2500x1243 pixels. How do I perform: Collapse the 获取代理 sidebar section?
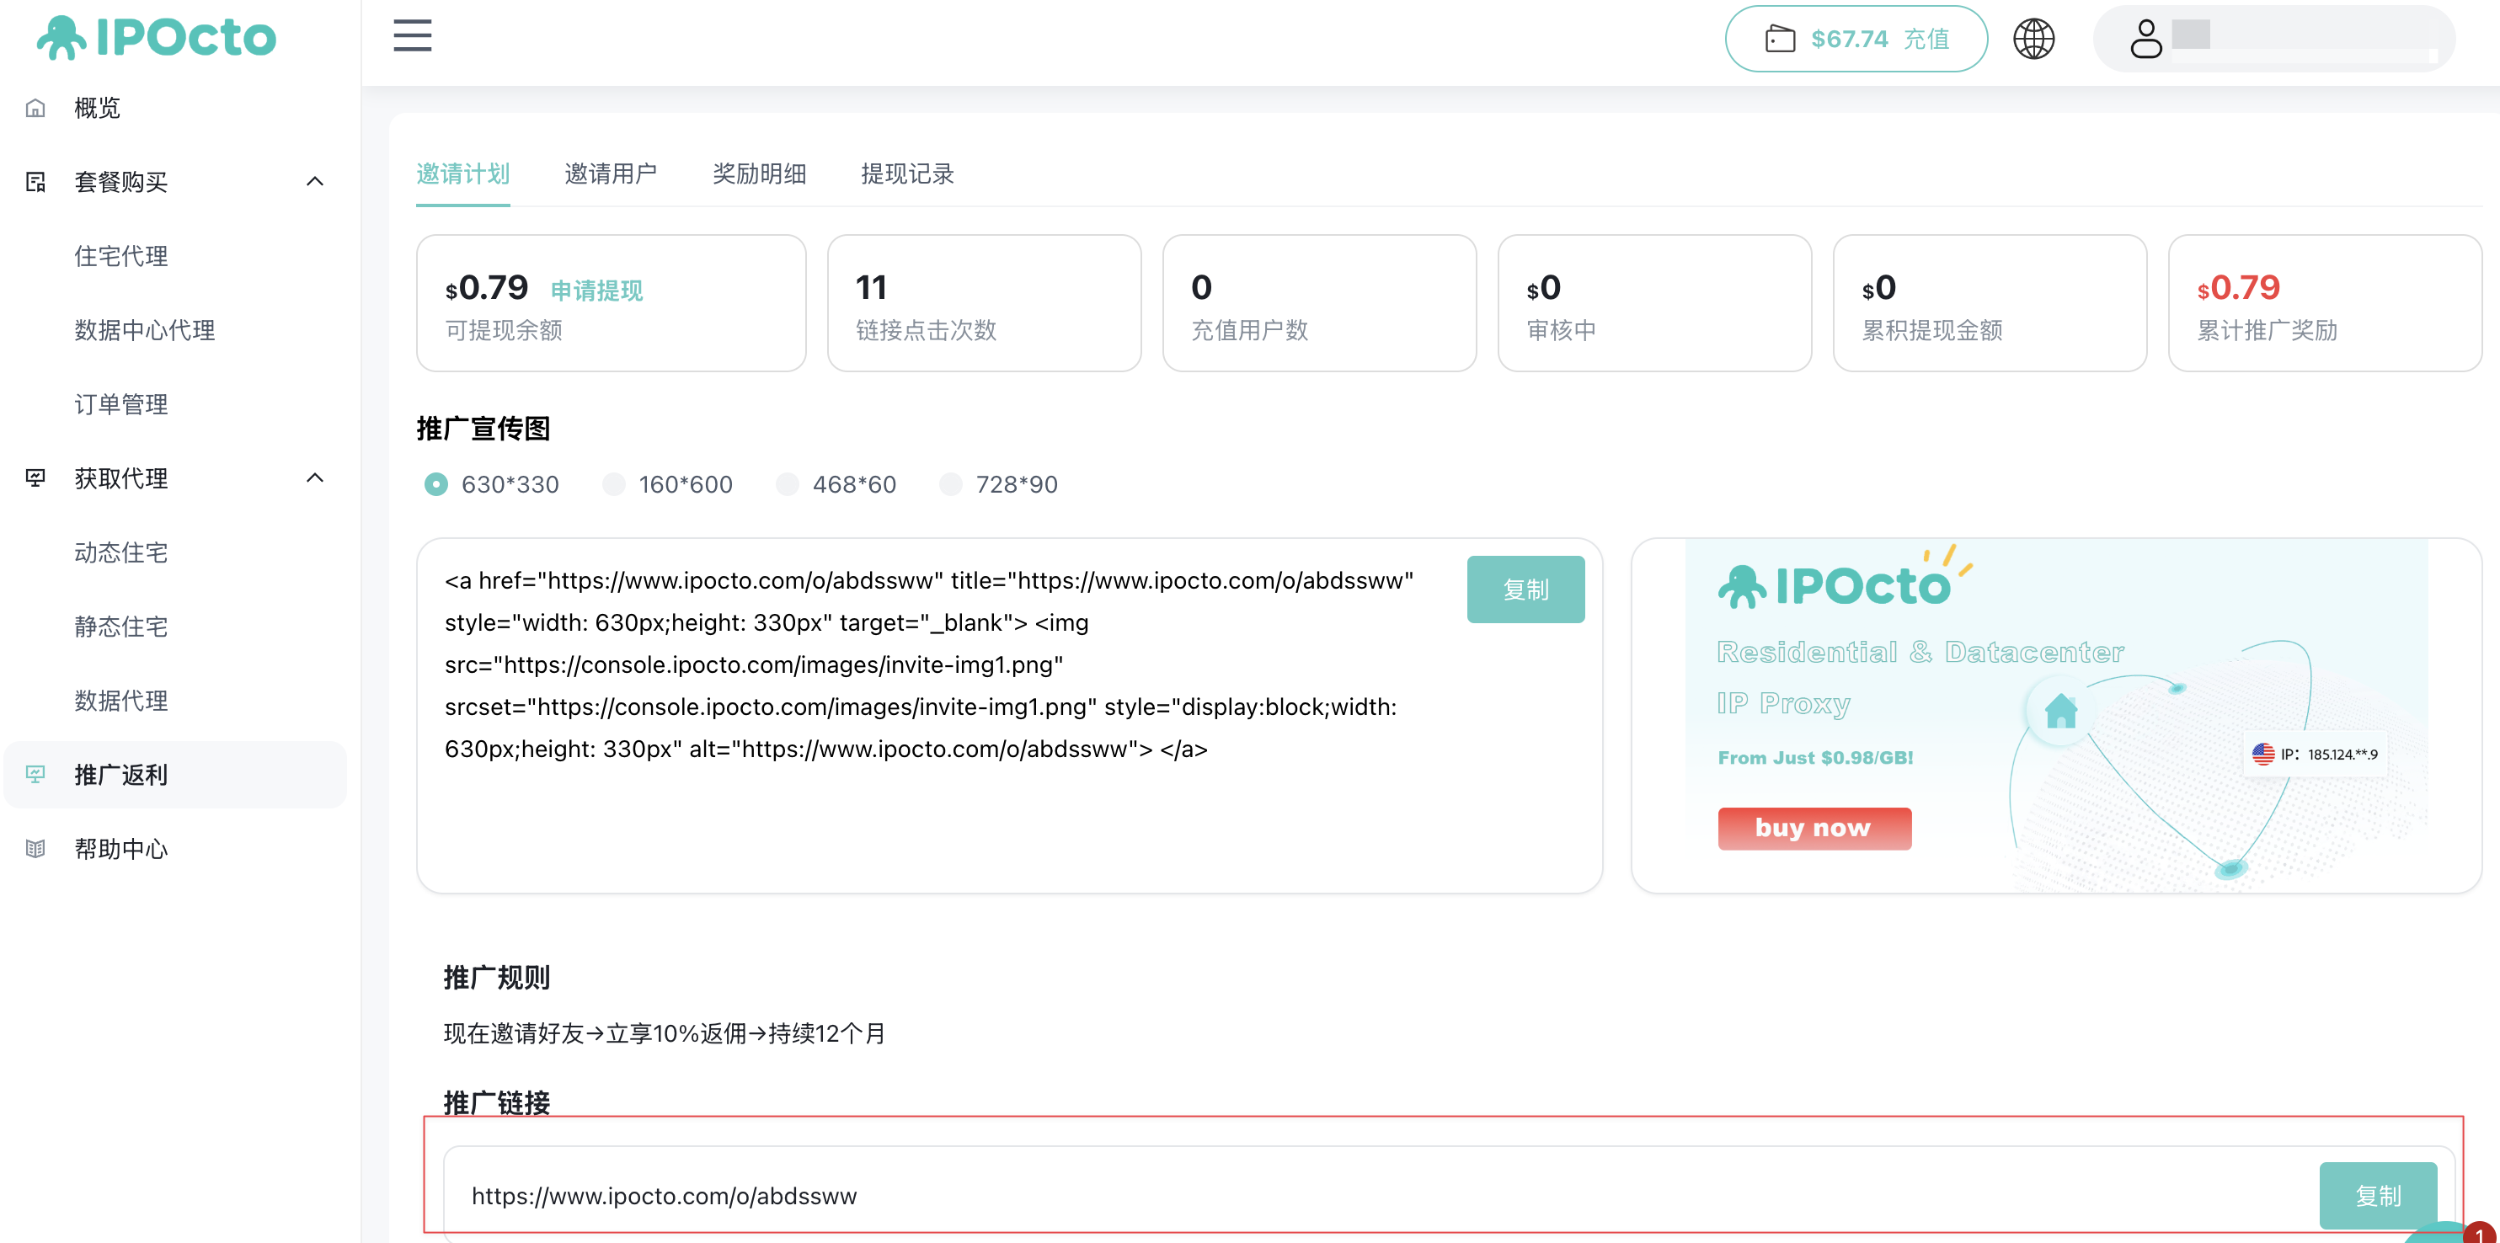(x=314, y=477)
